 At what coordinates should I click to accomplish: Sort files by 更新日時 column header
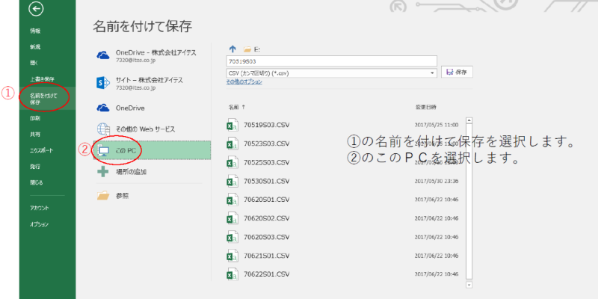pos(425,107)
